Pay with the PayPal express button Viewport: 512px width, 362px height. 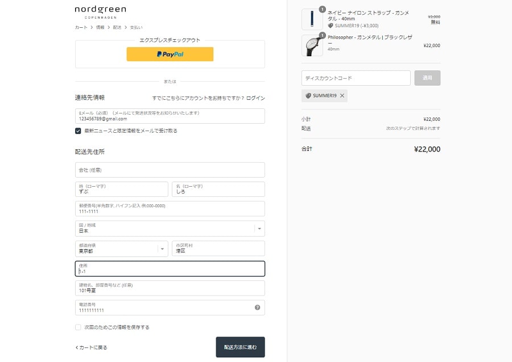(x=170, y=54)
